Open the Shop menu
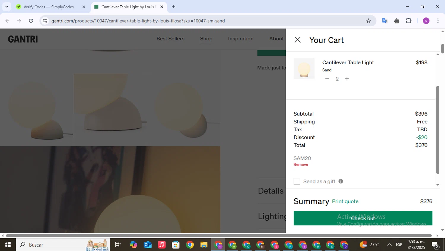The height and width of the screenshot is (251, 445). (206, 39)
